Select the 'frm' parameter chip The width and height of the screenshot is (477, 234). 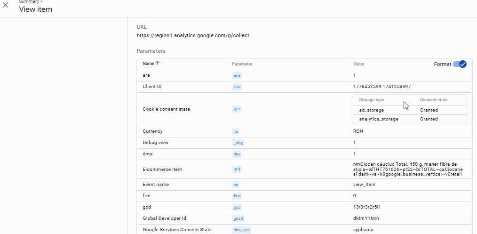pyautogui.click(x=237, y=196)
